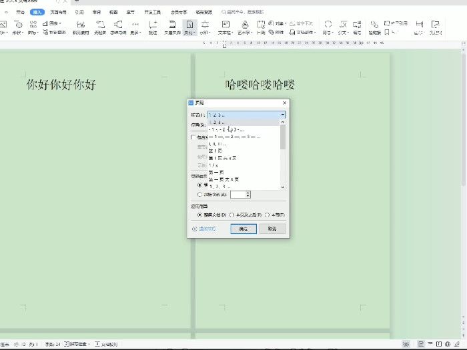The width and height of the screenshot is (467, 350).
Task: Open the 会员专享 ribbon tab
Action: pyautogui.click(x=179, y=12)
